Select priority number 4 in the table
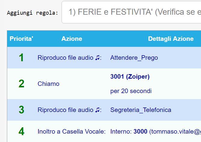Image resolution: width=201 pixels, height=142 pixels. 21,131
